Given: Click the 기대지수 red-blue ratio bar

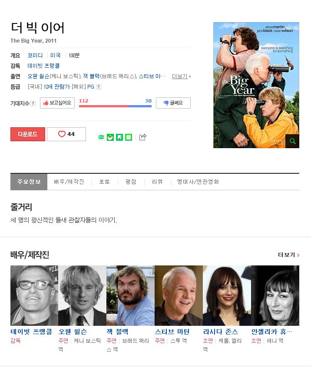Looking at the screenshot, I should (115, 106).
